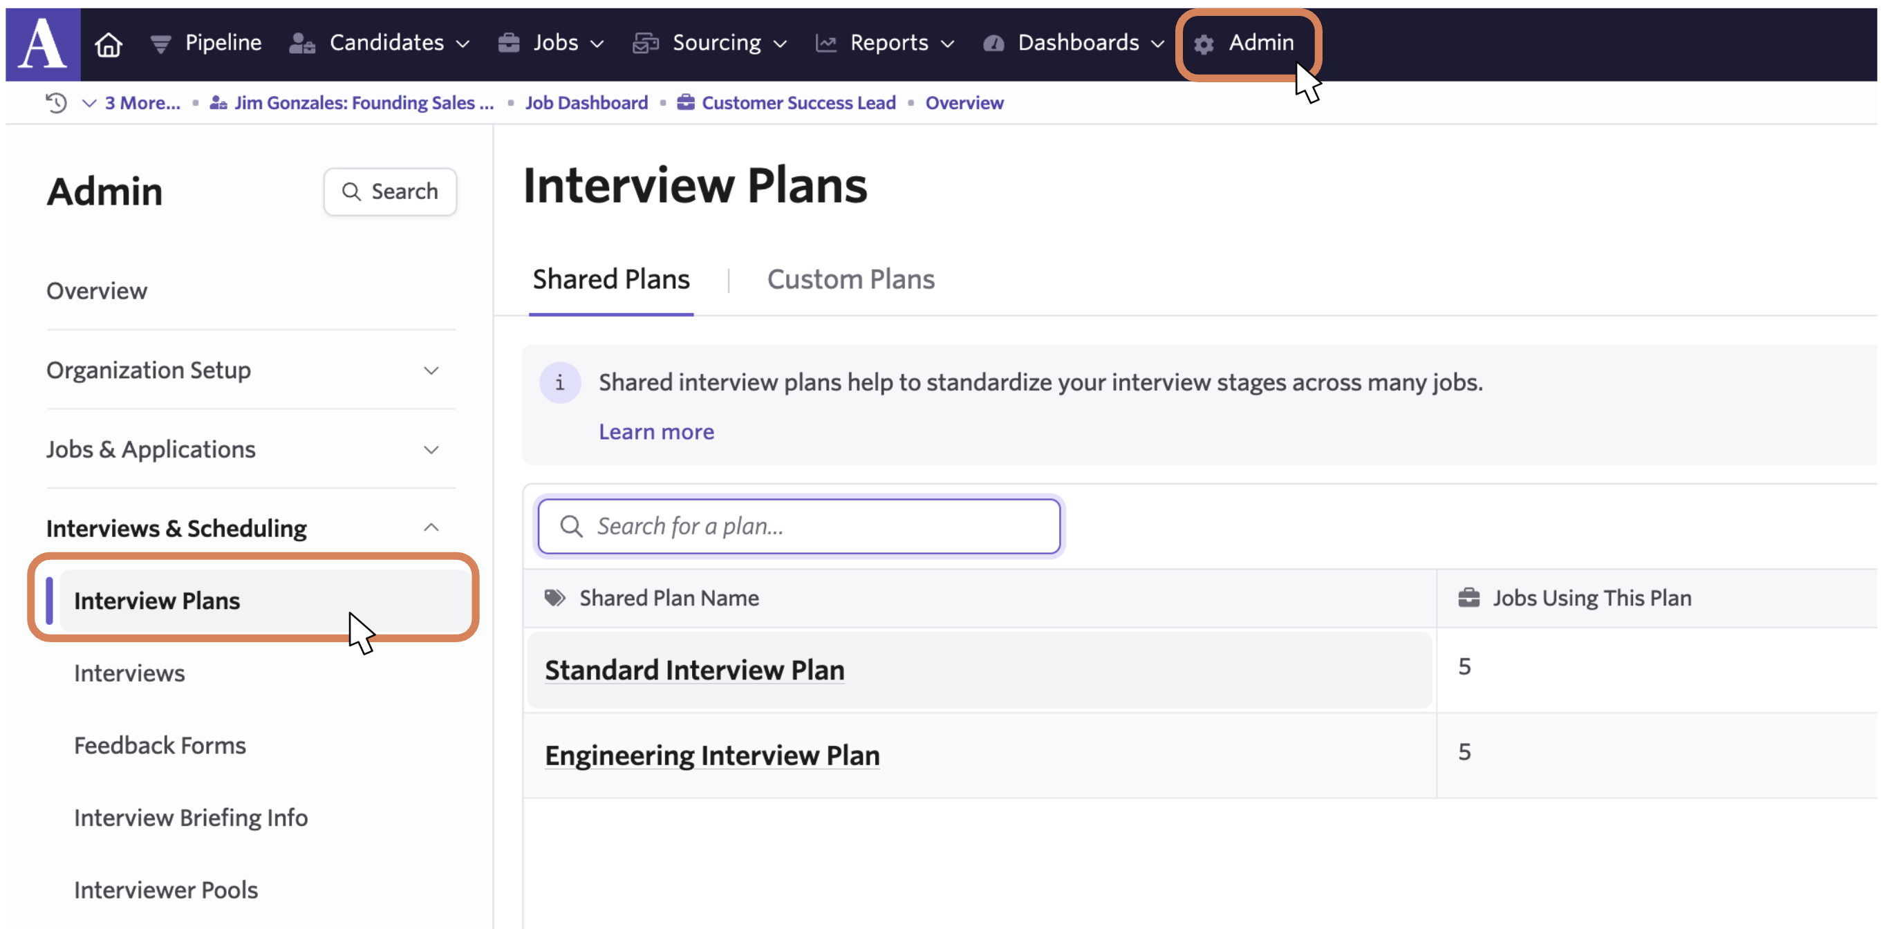Click the briefcase icon beside Jobs Using This Plan
The height and width of the screenshot is (929, 1886).
point(1468,598)
